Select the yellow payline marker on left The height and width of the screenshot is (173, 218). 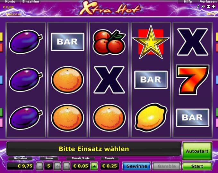click(x=1, y=37)
